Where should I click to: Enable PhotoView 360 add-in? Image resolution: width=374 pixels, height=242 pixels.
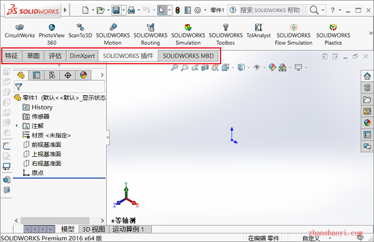point(52,35)
